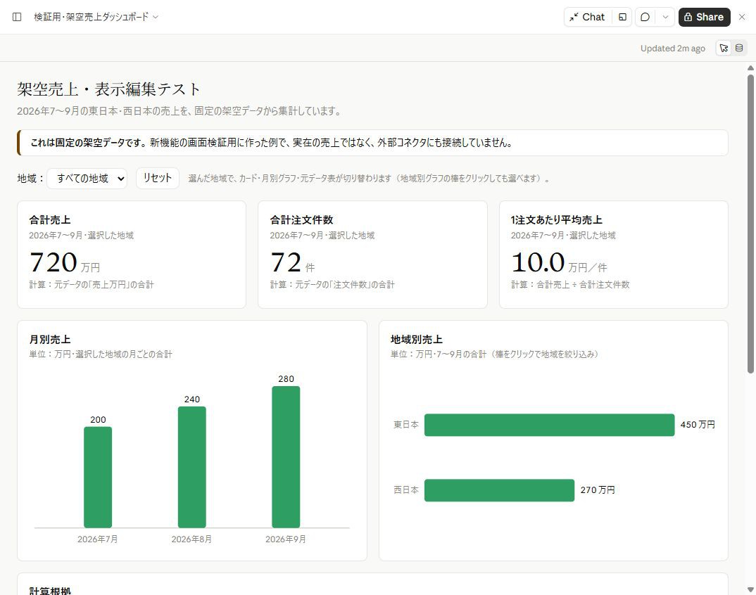Click the 西日本 axis label
Viewport: 756px width, 595px height.
click(x=406, y=490)
